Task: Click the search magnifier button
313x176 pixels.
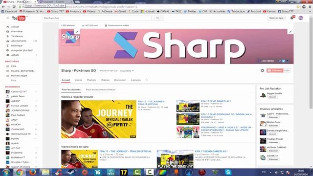Action: pos(157,18)
